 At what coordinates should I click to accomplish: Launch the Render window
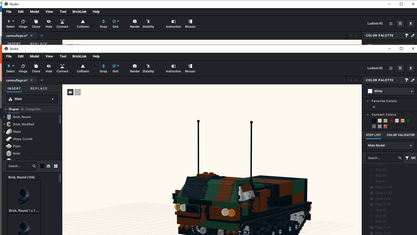coord(135,68)
